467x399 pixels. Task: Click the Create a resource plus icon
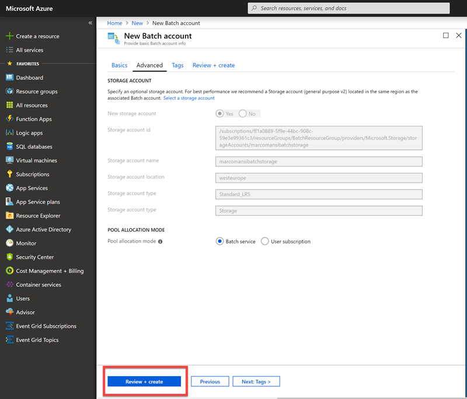9,36
